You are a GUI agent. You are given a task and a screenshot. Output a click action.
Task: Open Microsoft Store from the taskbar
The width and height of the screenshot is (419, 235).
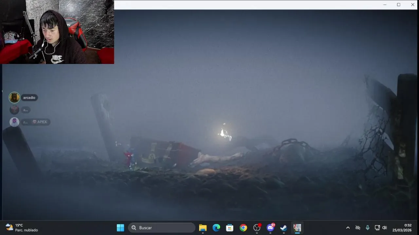point(230,227)
